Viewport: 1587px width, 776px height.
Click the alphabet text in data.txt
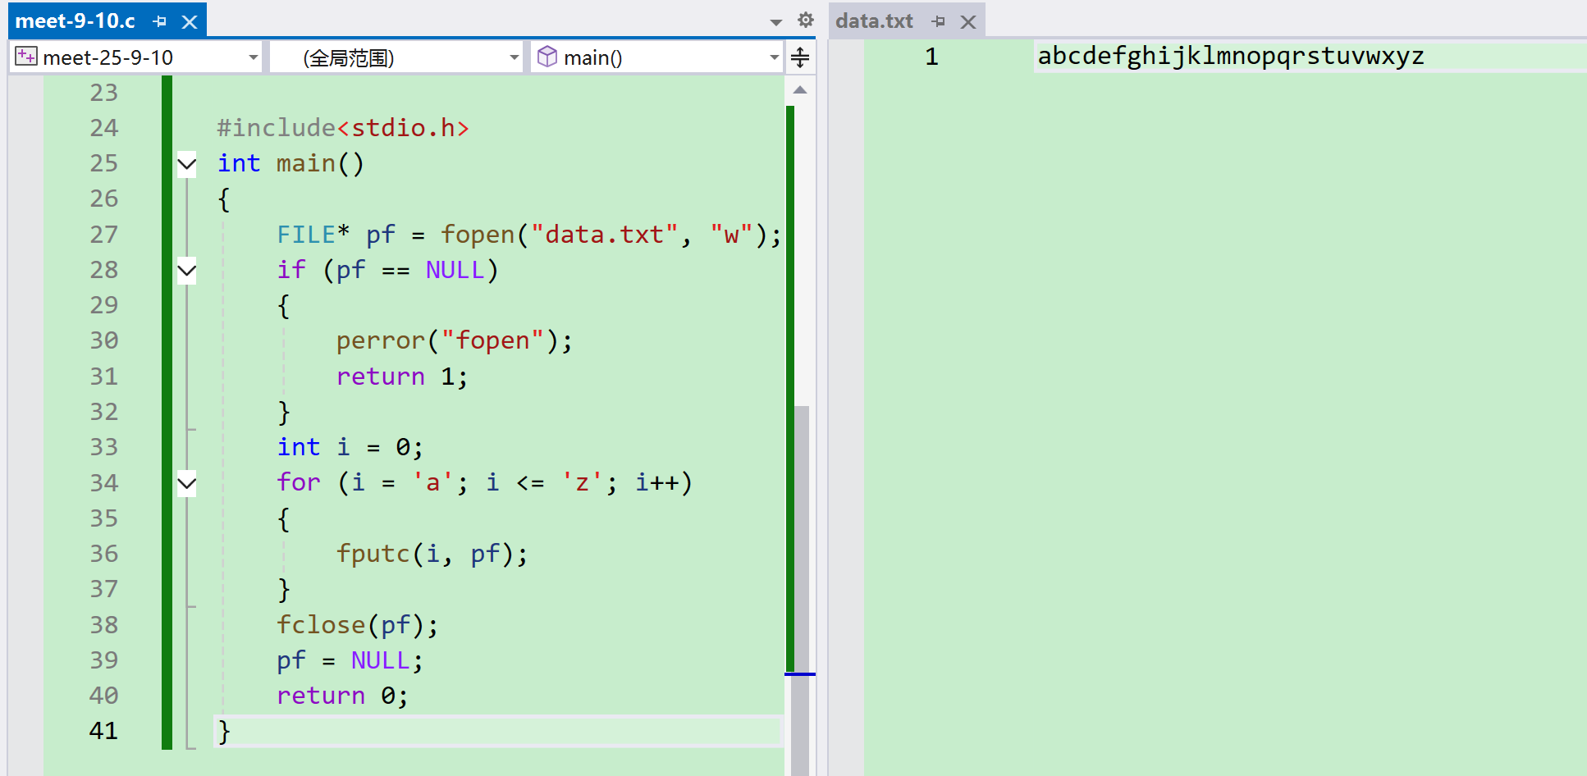pos(1230,56)
